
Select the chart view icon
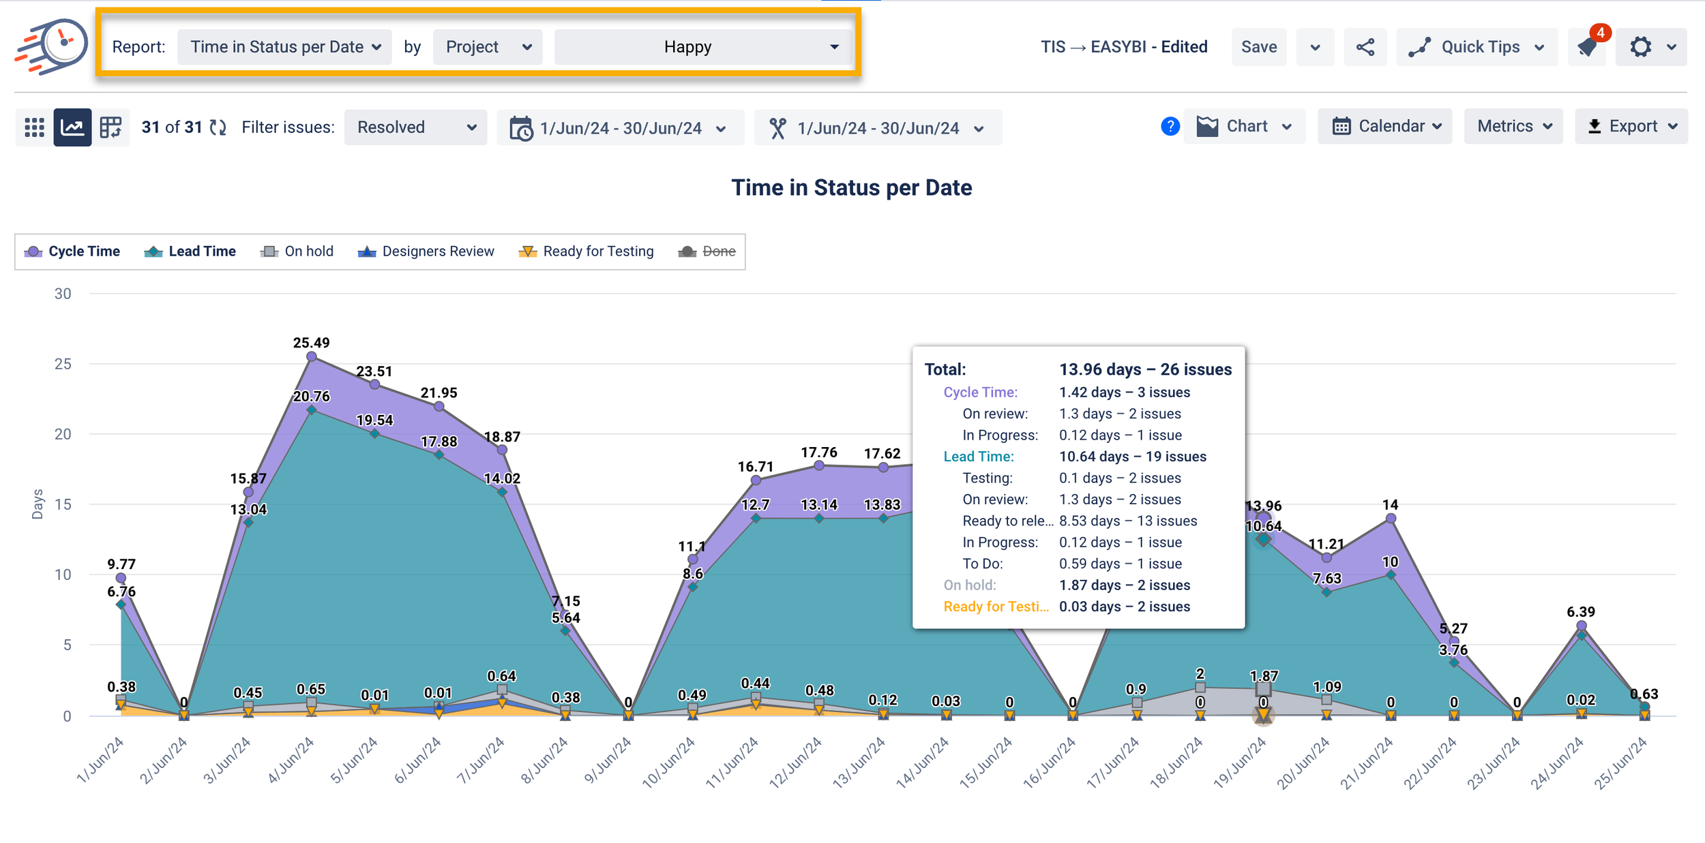pos(72,127)
